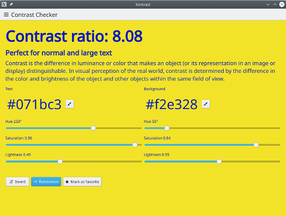
Task: Maximize the Kontrast window
Action: (275, 5)
